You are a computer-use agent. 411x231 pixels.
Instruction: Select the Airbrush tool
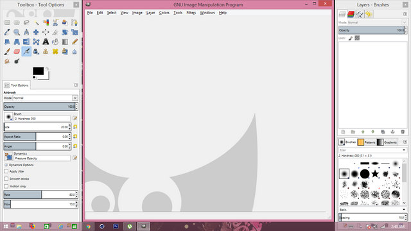pyautogui.click(x=26, y=51)
